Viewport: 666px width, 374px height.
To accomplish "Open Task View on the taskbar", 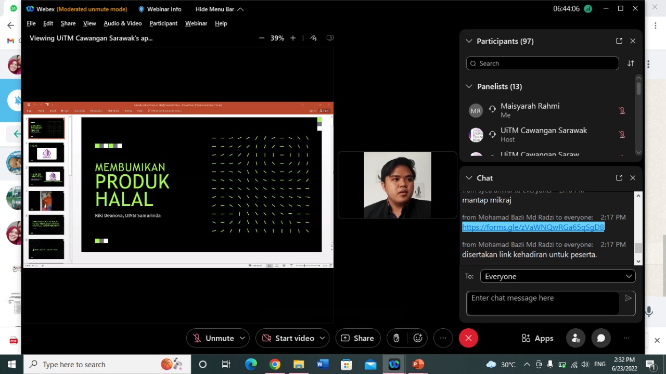I will pos(226,364).
